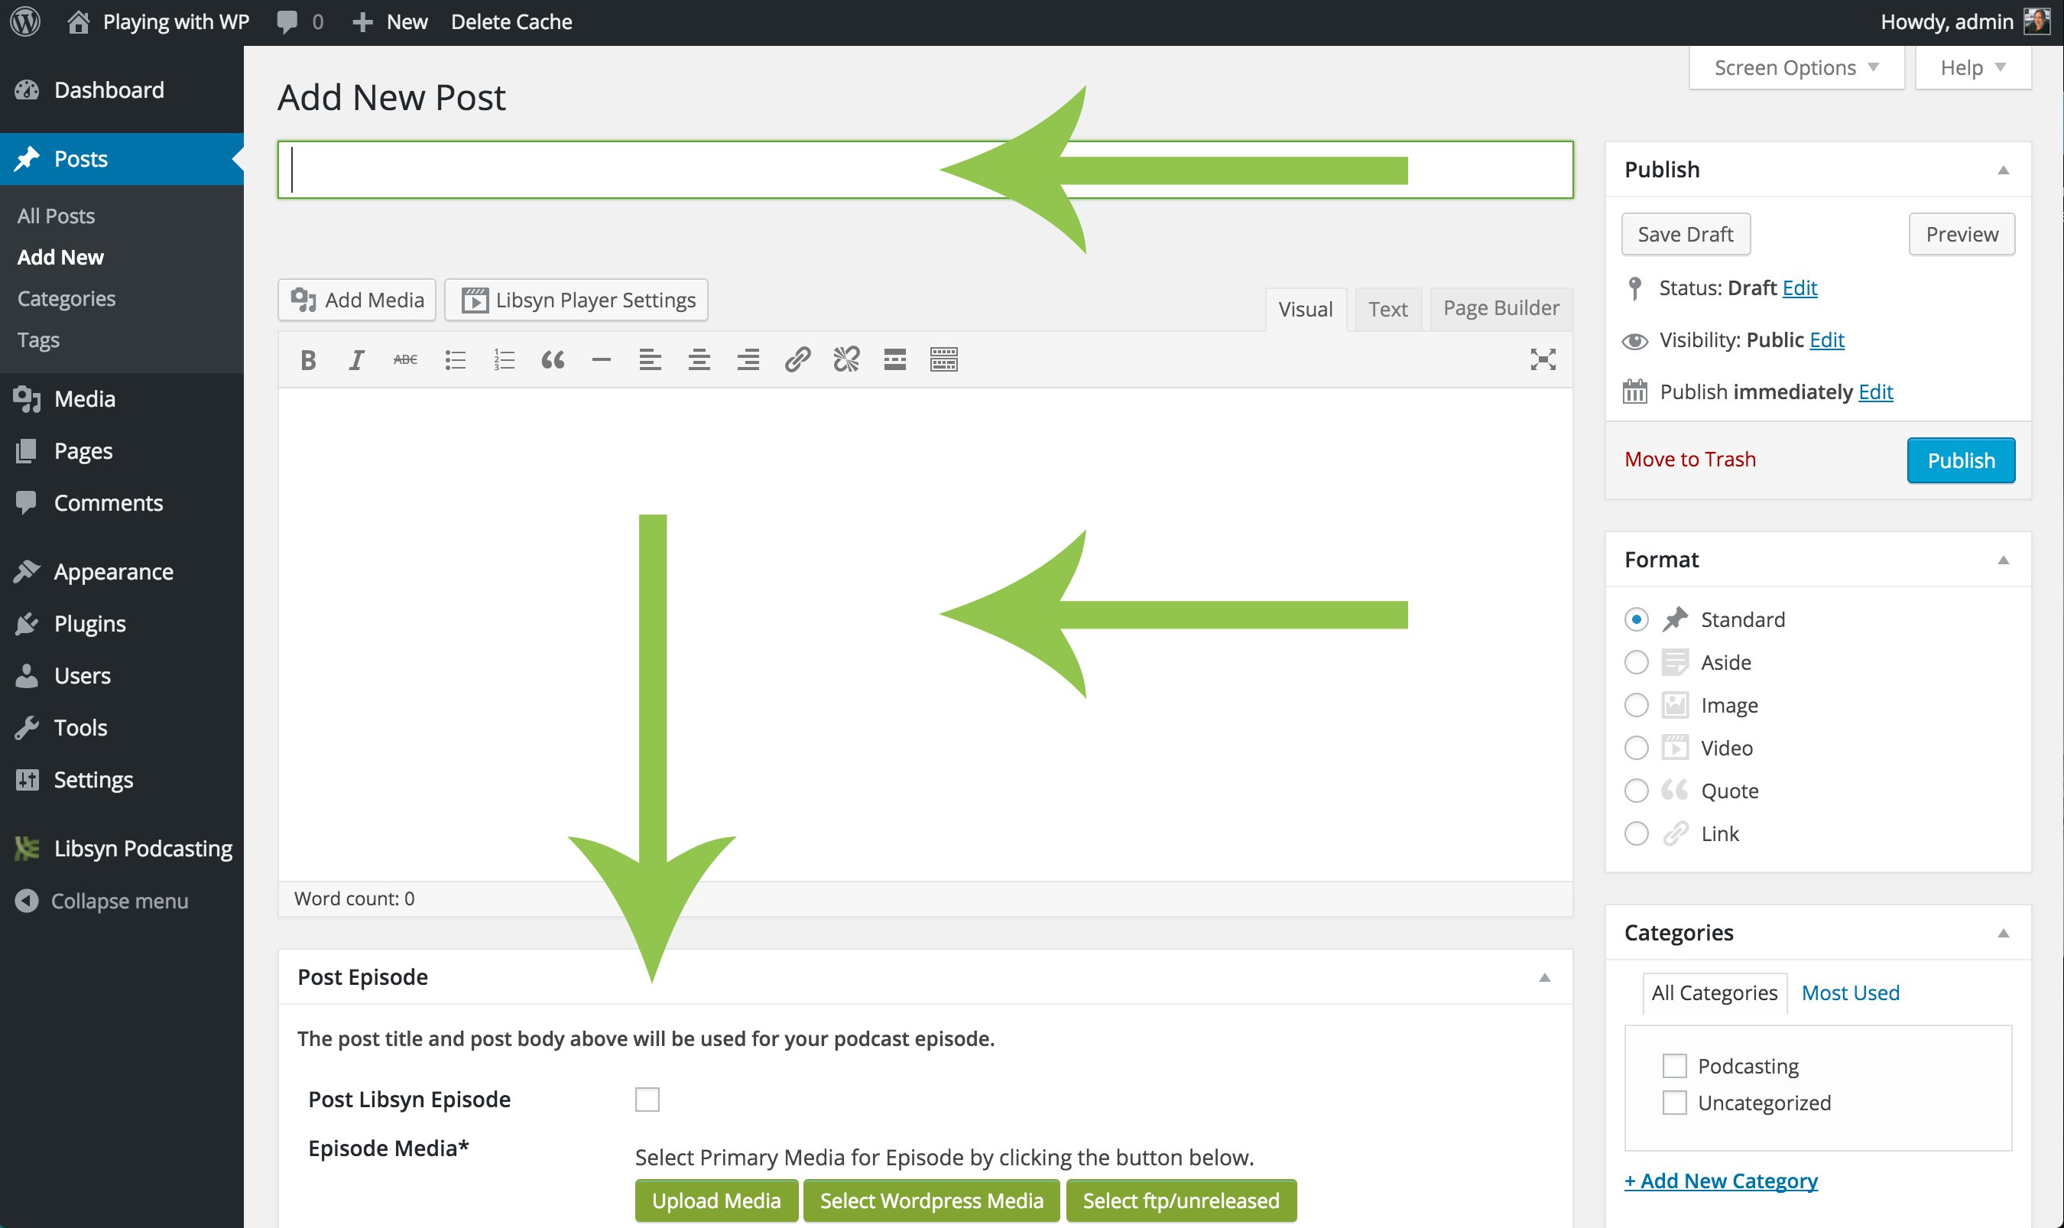Click the Preview button
The width and height of the screenshot is (2064, 1228).
[x=1962, y=234]
